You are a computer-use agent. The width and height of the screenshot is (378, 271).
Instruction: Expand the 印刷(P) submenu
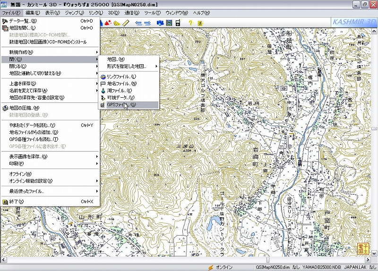[50, 163]
